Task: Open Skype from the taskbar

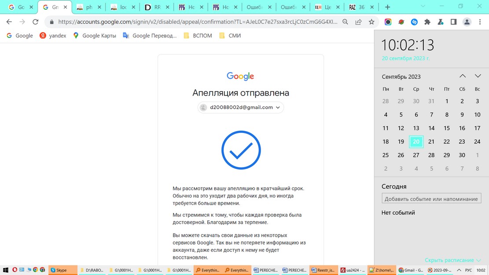Action: point(63,270)
